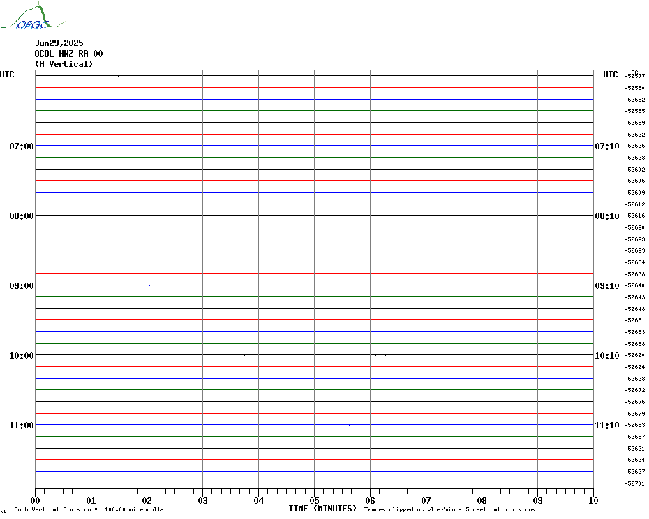Click the DC offset value -56683
The height and width of the screenshot is (519, 649).
pyautogui.click(x=634, y=425)
